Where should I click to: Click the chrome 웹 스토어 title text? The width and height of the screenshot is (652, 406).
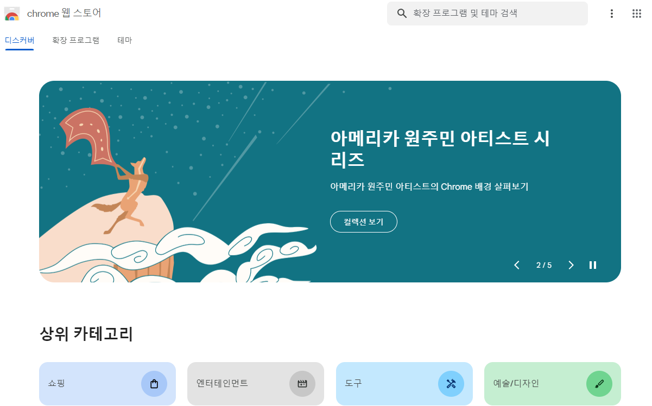[x=64, y=14]
